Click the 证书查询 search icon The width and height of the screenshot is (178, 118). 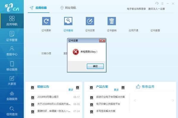pos(68,21)
